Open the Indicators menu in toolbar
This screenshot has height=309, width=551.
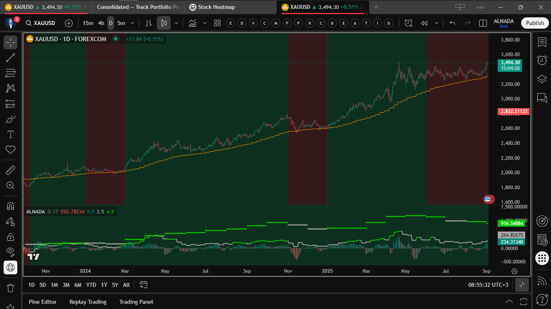(x=192, y=23)
